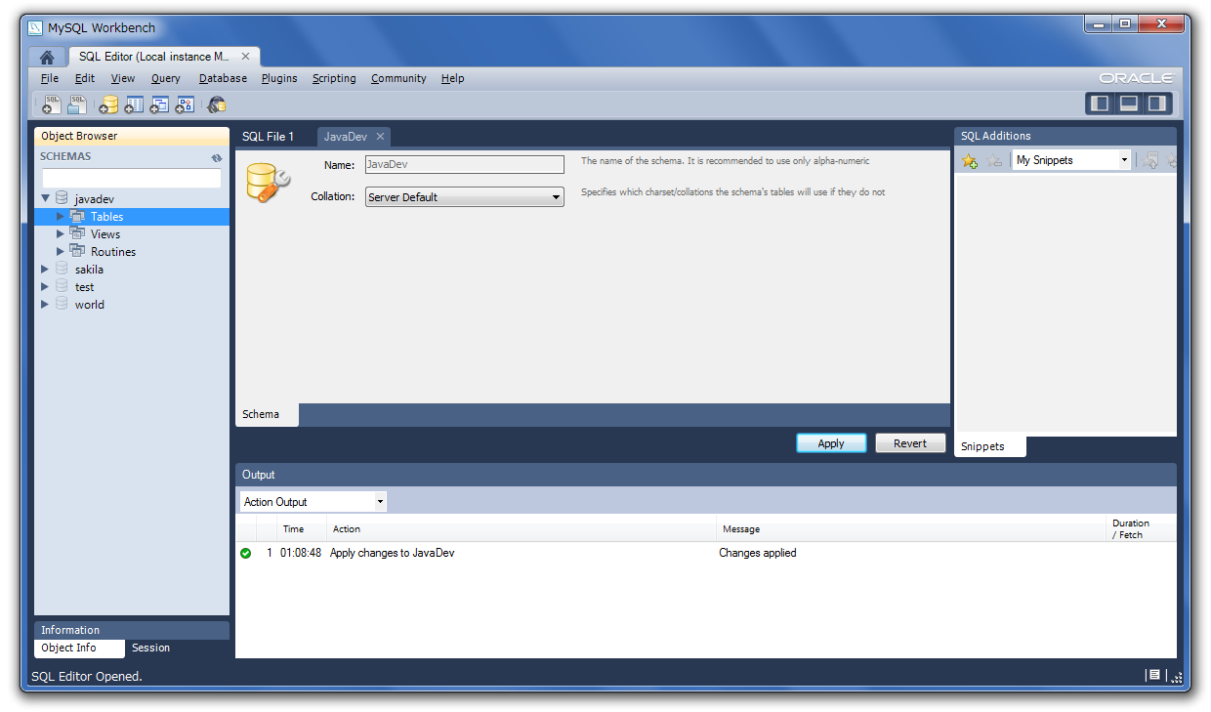Create a new SQL tab from toolbar
1211x712 pixels.
tap(52, 104)
